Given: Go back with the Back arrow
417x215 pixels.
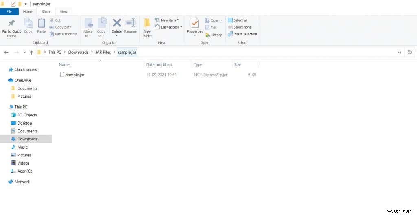Looking at the screenshot, I should [x=7, y=53].
